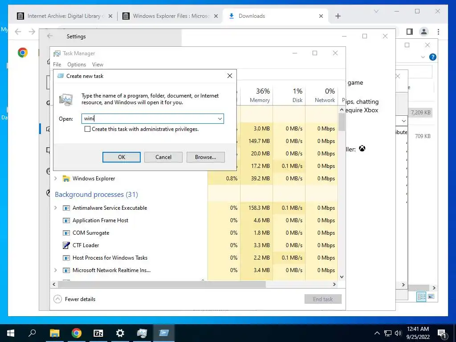The height and width of the screenshot is (342, 456).
Task: Open 7-Zip from the taskbar
Action: (x=98, y=333)
